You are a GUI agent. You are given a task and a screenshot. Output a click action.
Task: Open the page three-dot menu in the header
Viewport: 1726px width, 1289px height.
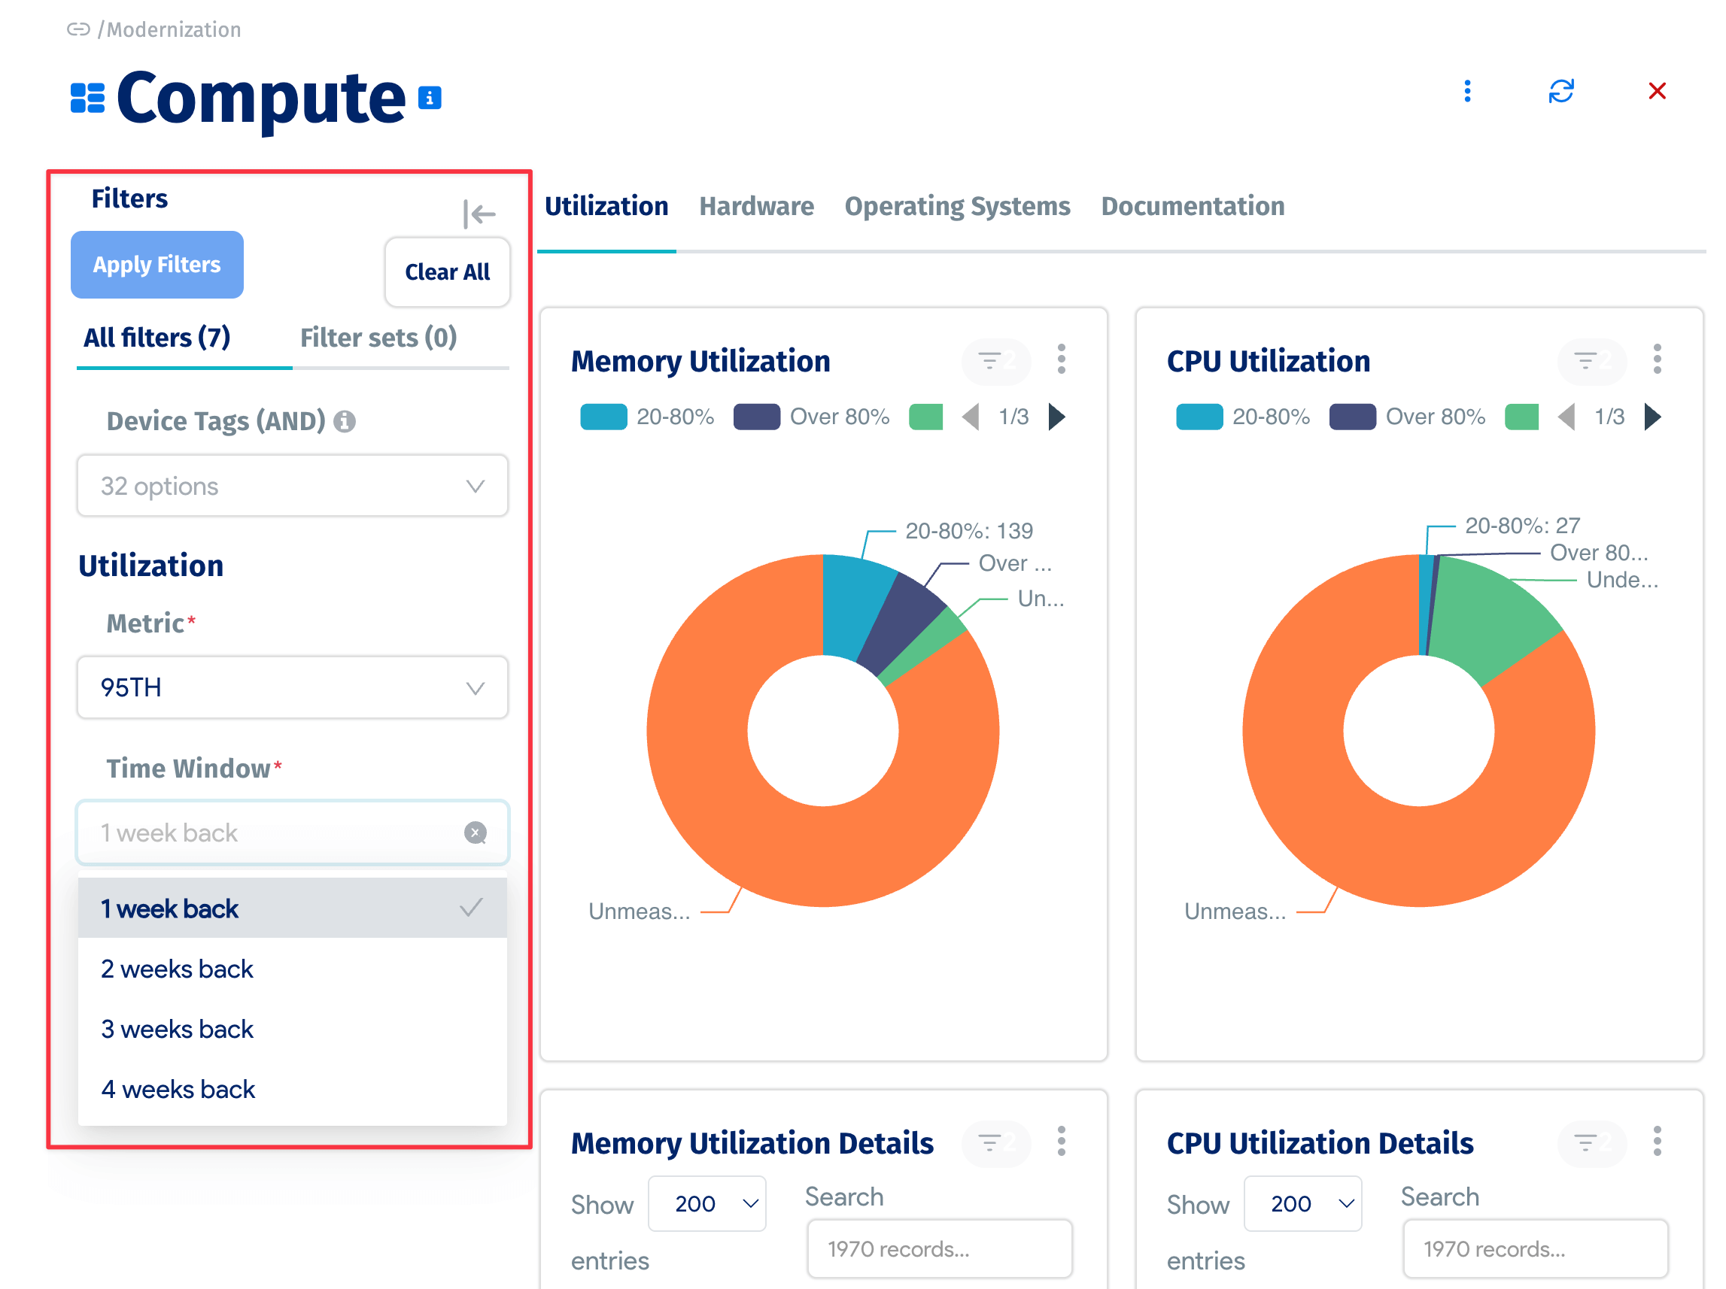[x=1467, y=91]
